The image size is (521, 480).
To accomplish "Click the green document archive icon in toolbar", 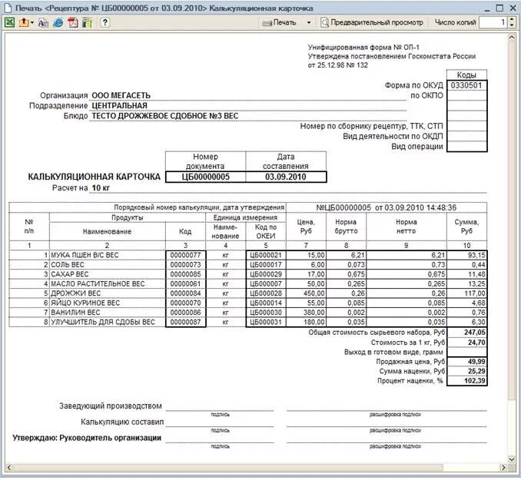I will tap(87, 22).
